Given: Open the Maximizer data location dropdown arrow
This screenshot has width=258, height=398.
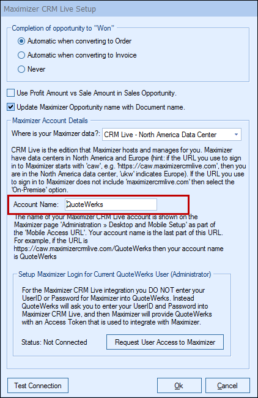Looking at the screenshot, I should click(236, 135).
